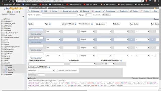Bookmark this page with star icon
The height and width of the screenshot is (91, 161).
(x=142, y=1)
